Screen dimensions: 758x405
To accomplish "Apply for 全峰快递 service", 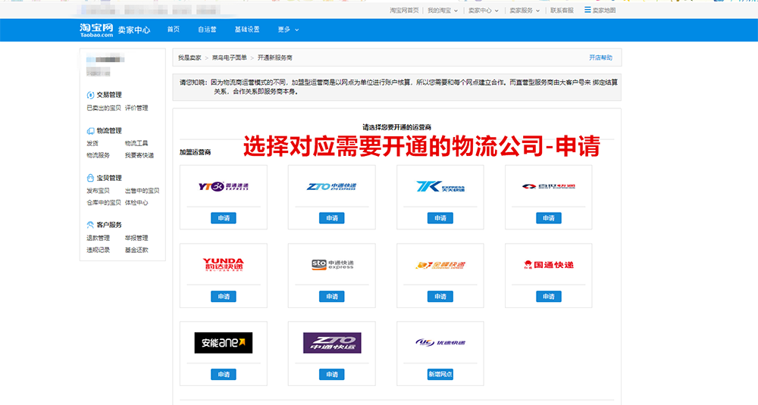I will pyautogui.click(x=440, y=297).
